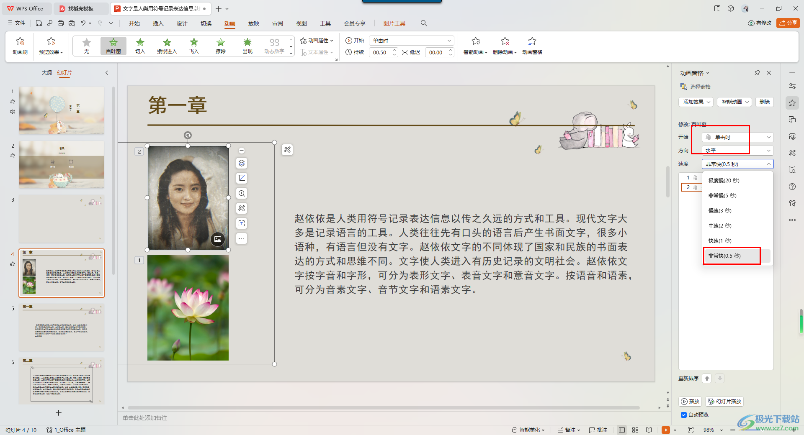The width and height of the screenshot is (804, 435).
Task: Open the 图片工具 ribbon tab
Action: (x=394, y=23)
